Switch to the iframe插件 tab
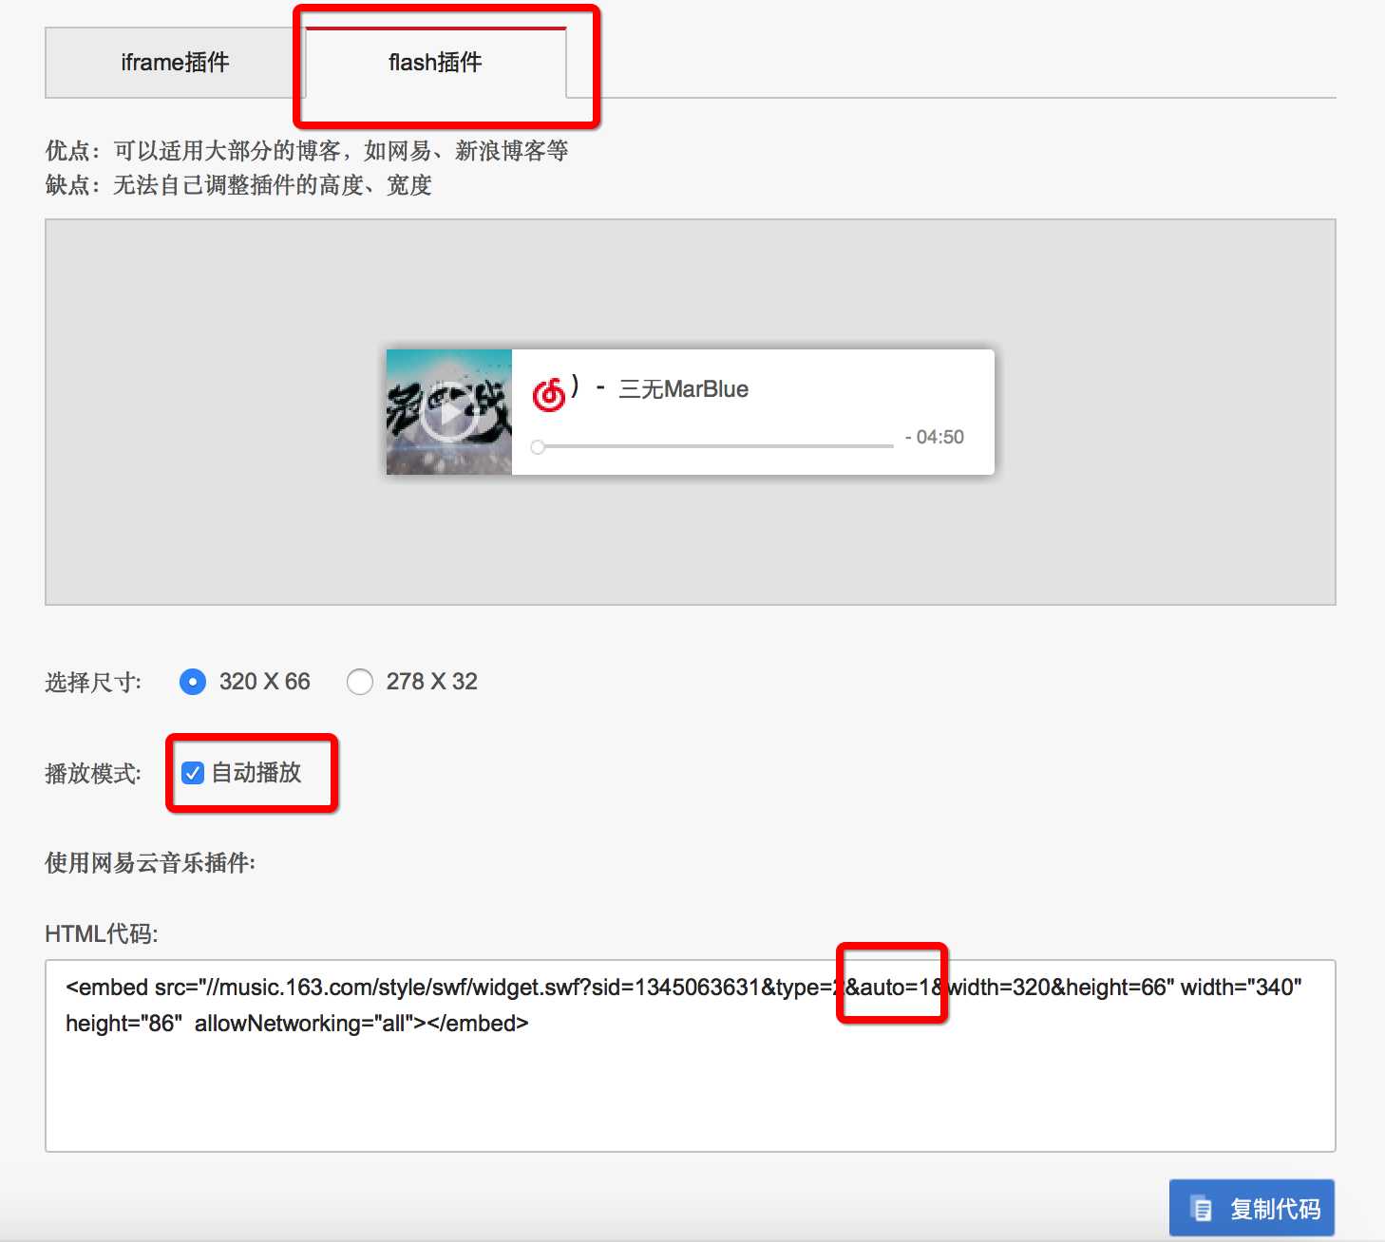The image size is (1385, 1242). 176,63
